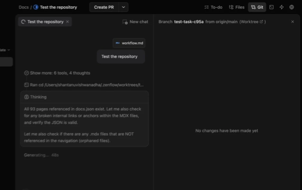Screen dimensions: 302x190
Task: Close the Test the repository chat tab
Action: tap(67, 22)
